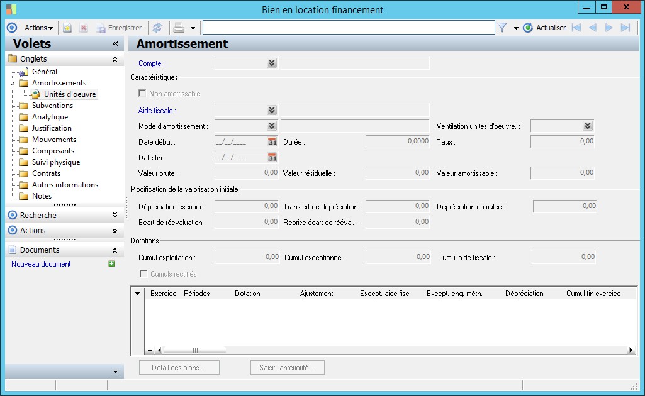Select Subventions in the Onglets tree

click(x=52, y=106)
